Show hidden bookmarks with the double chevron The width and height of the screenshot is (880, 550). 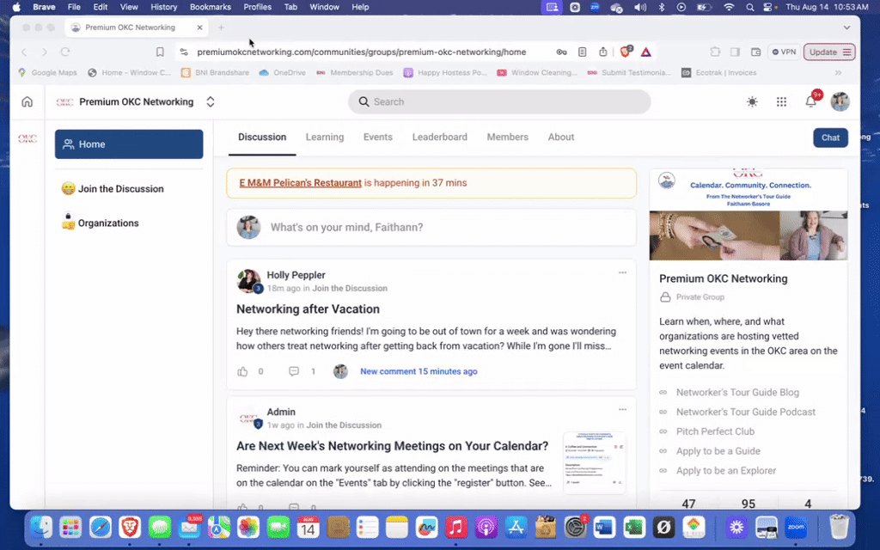[838, 72]
